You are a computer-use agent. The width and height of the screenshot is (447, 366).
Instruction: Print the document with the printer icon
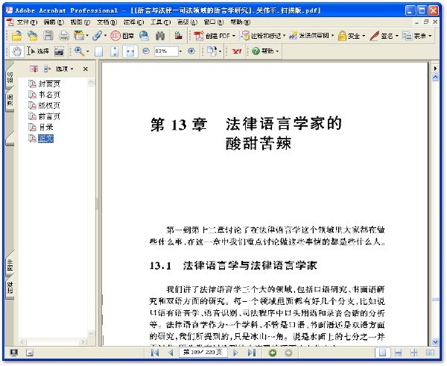point(64,36)
